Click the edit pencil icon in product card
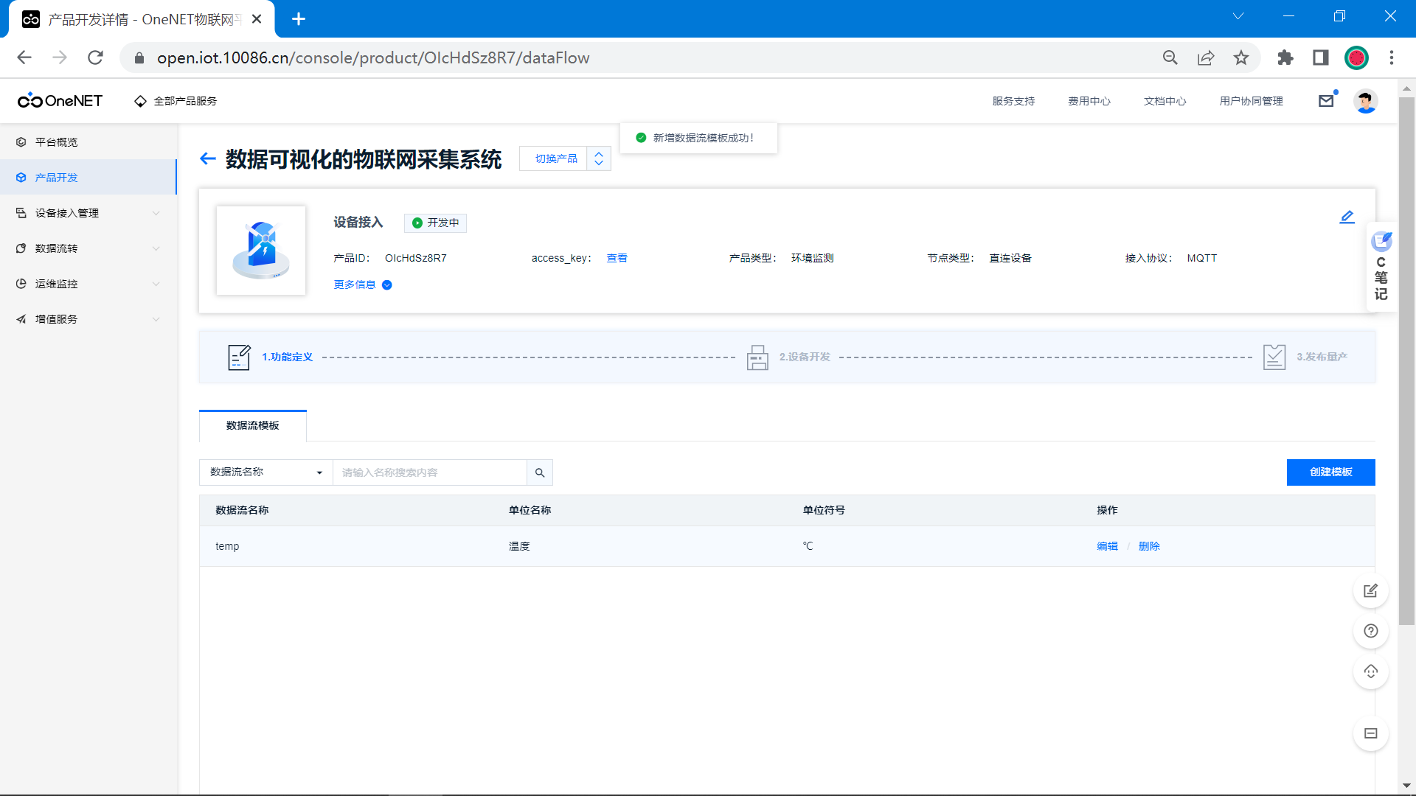Screen dimensions: 1416x796 tap(1347, 217)
